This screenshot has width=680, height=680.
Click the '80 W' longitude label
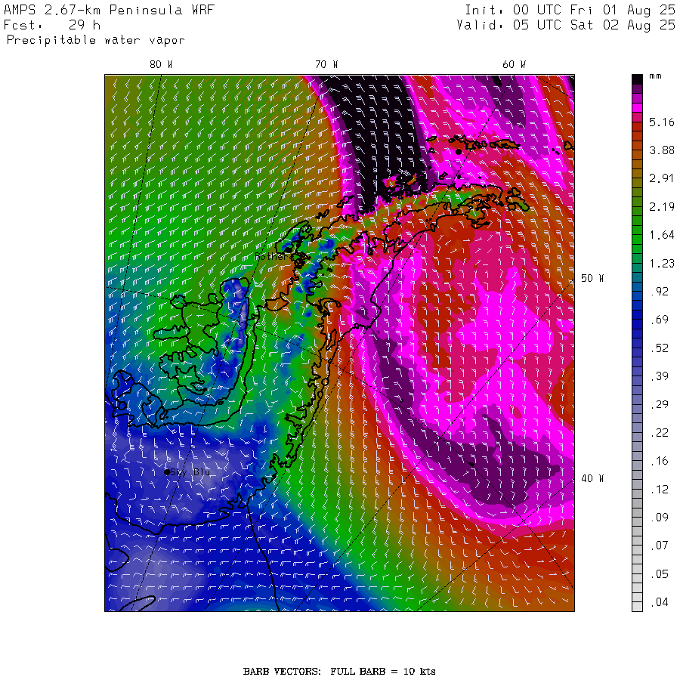point(162,65)
